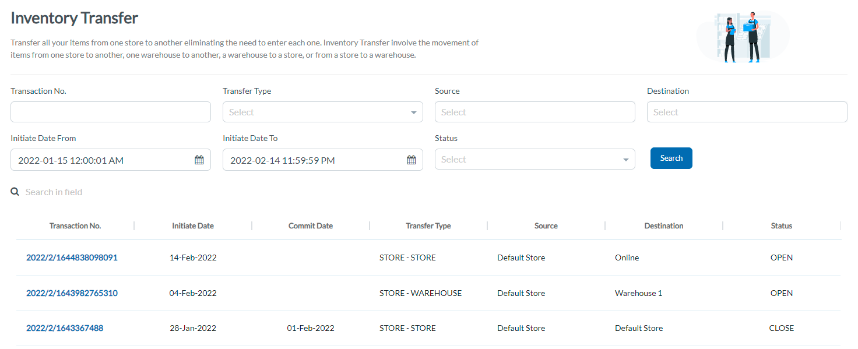This screenshot has height=349, width=858.
Task: Click the Status column header
Action: (x=781, y=225)
